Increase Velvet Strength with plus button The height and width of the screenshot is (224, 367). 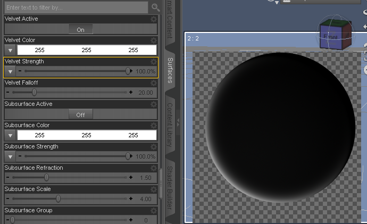tap(131, 71)
